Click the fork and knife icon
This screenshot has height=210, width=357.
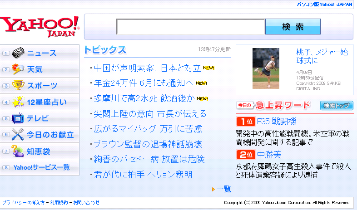tap(18, 134)
